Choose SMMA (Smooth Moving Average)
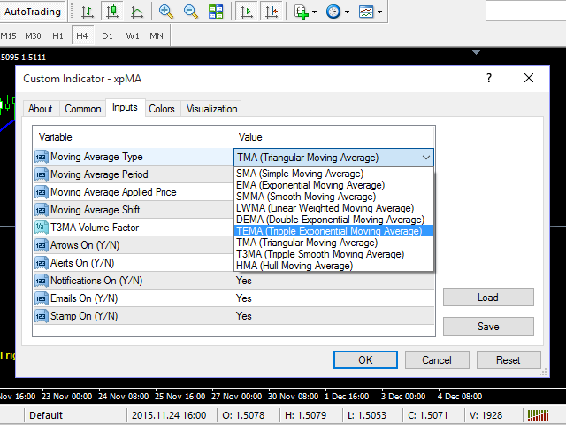Image resolution: width=566 pixels, height=425 pixels. pos(334,197)
